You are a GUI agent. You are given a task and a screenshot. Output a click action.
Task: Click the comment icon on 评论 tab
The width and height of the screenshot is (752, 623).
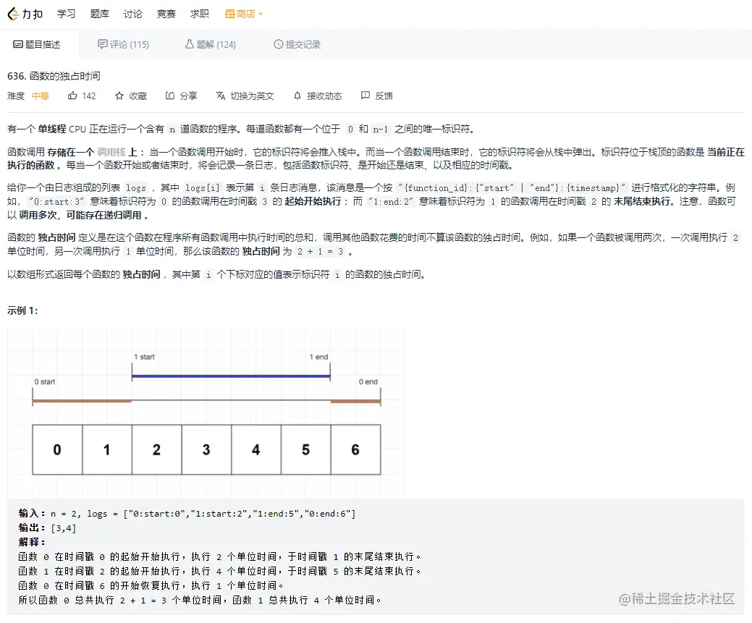point(102,44)
